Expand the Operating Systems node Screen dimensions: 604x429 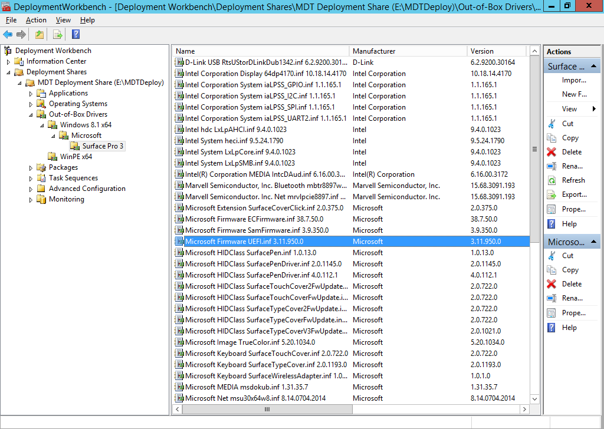pyautogui.click(x=31, y=104)
